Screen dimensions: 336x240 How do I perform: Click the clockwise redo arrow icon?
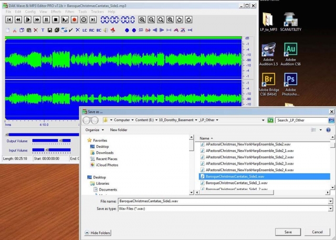click(188, 20)
